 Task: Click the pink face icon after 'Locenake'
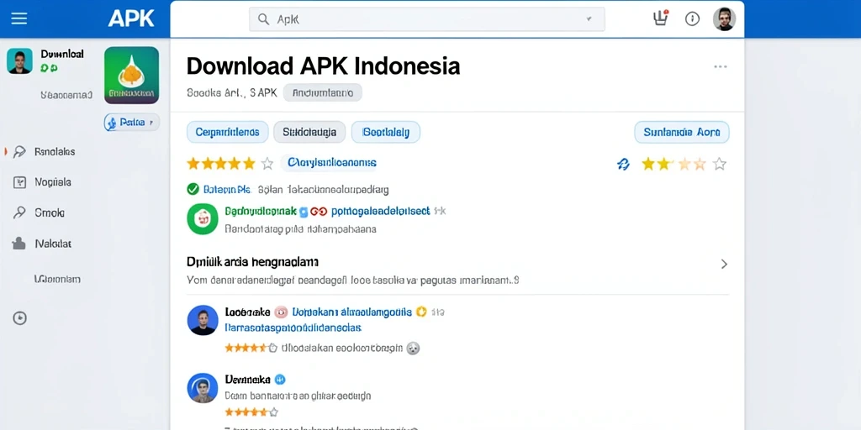(x=281, y=312)
